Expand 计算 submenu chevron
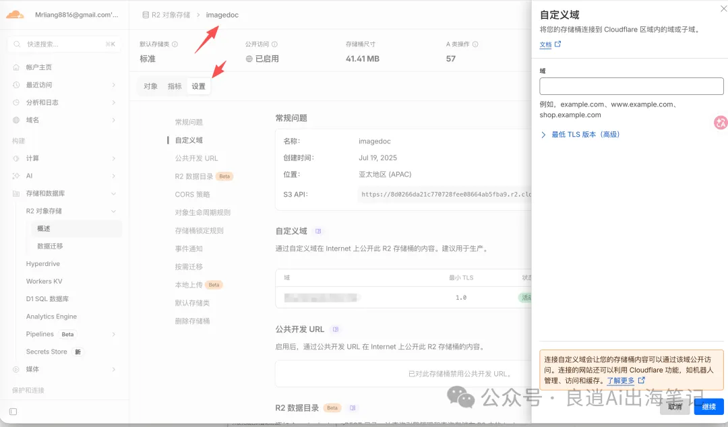The height and width of the screenshot is (427, 728). pyautogui.click(x=114, y=158)
